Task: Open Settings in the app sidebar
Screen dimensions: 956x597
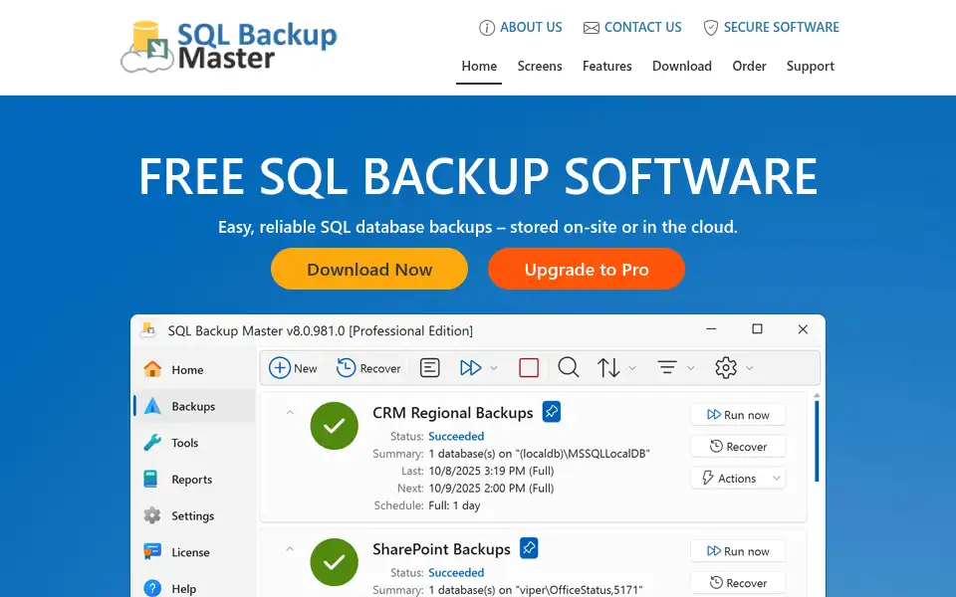Action: click(x=194, y=516)
